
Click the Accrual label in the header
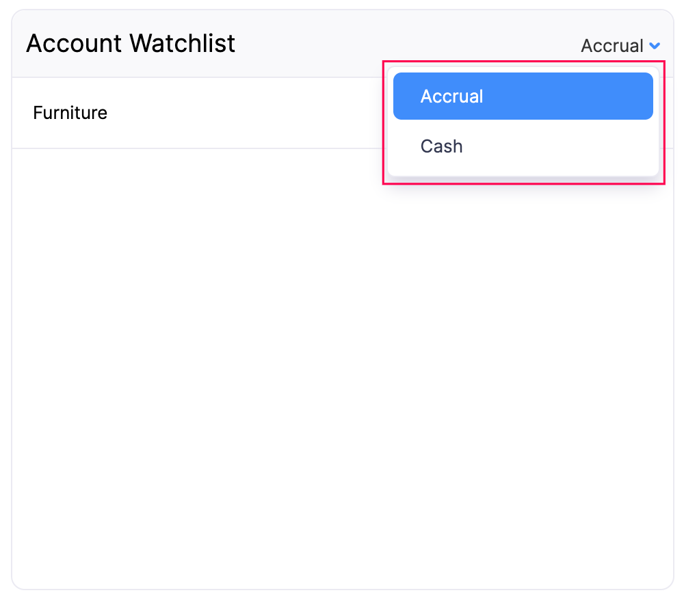(x=612, y=46)
